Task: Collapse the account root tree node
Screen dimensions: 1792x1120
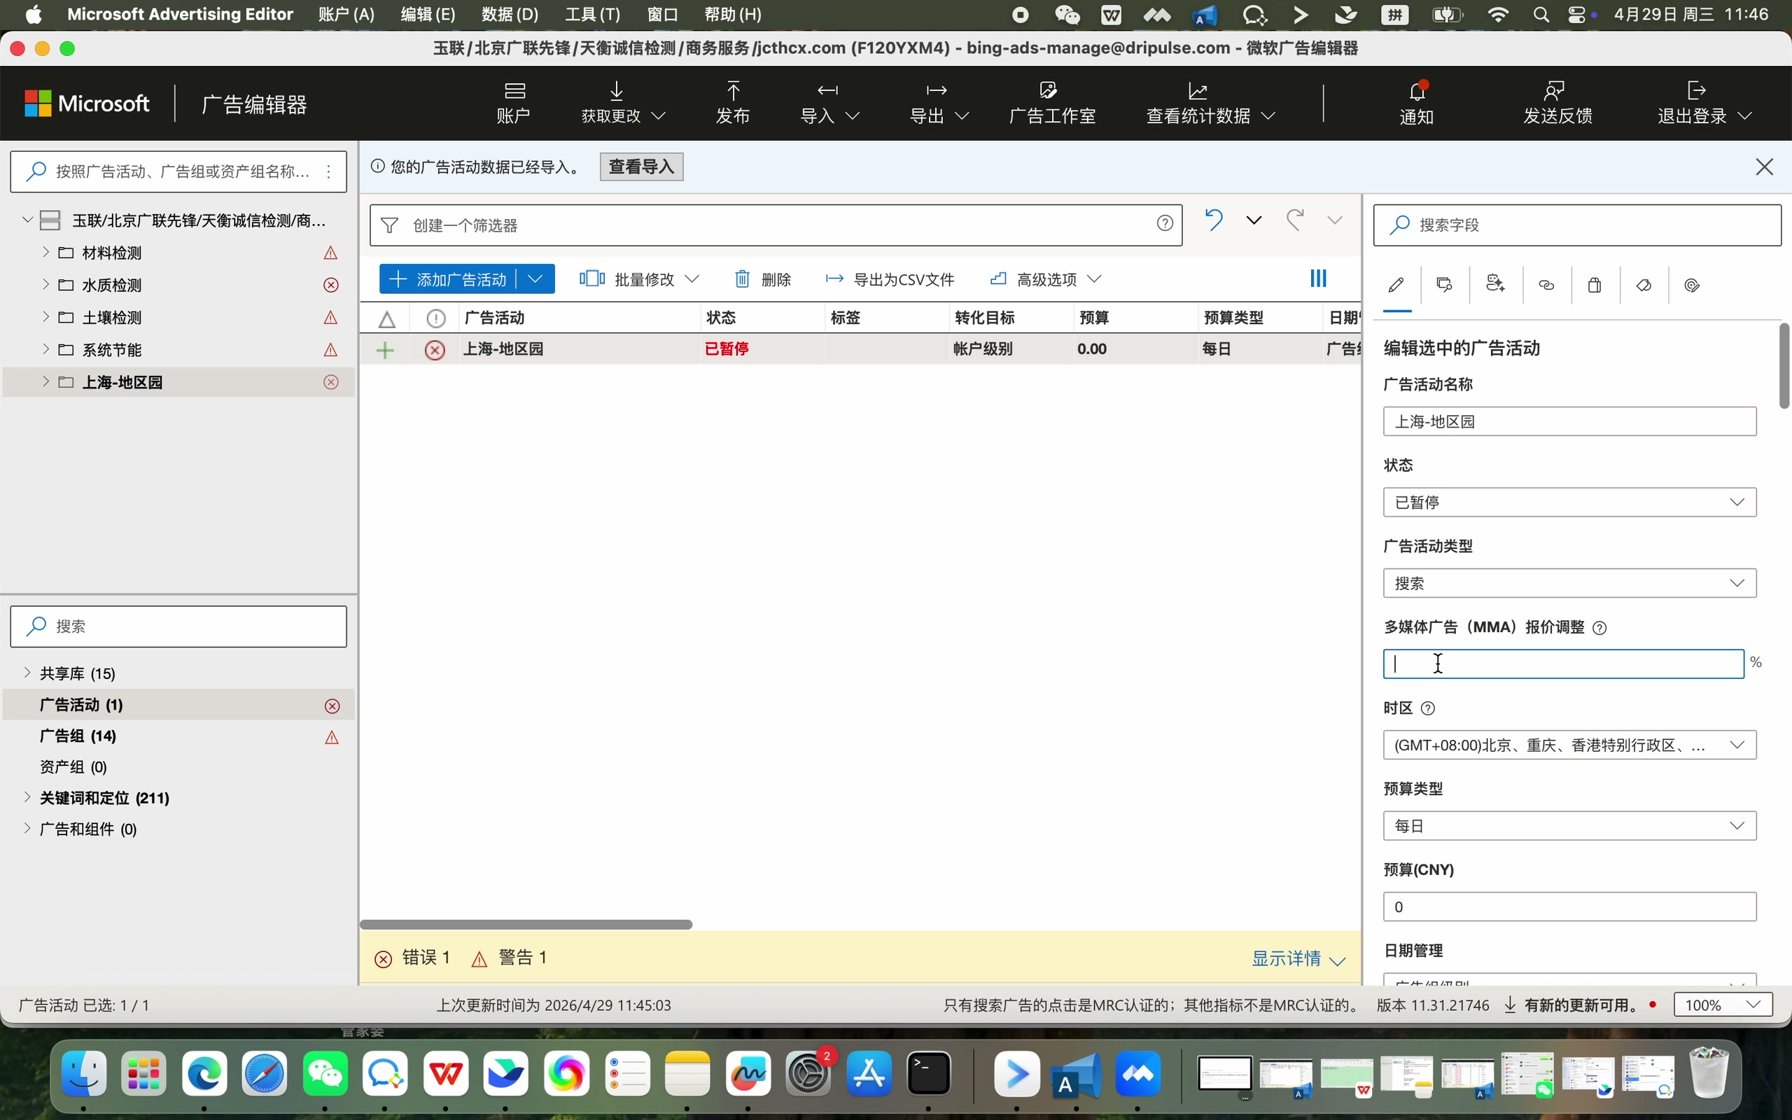Action: point(27,220)
